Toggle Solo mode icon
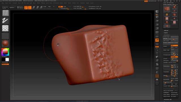This screenshot has height=102, width=181. pyautogui.click(x=157, y=80)
